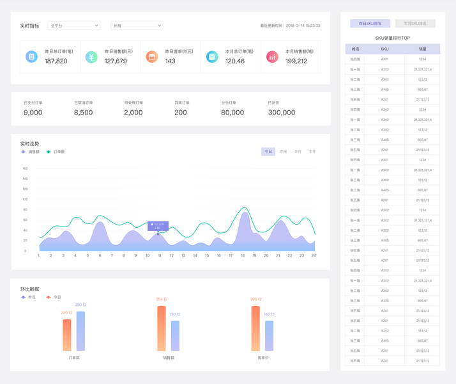Click the SKU销量排行TOP title
Screen dimensions: 456x384
point(393,38)
